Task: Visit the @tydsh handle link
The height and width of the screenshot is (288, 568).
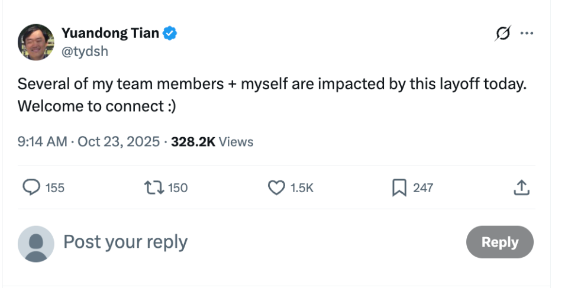Action: pos(85,51)
